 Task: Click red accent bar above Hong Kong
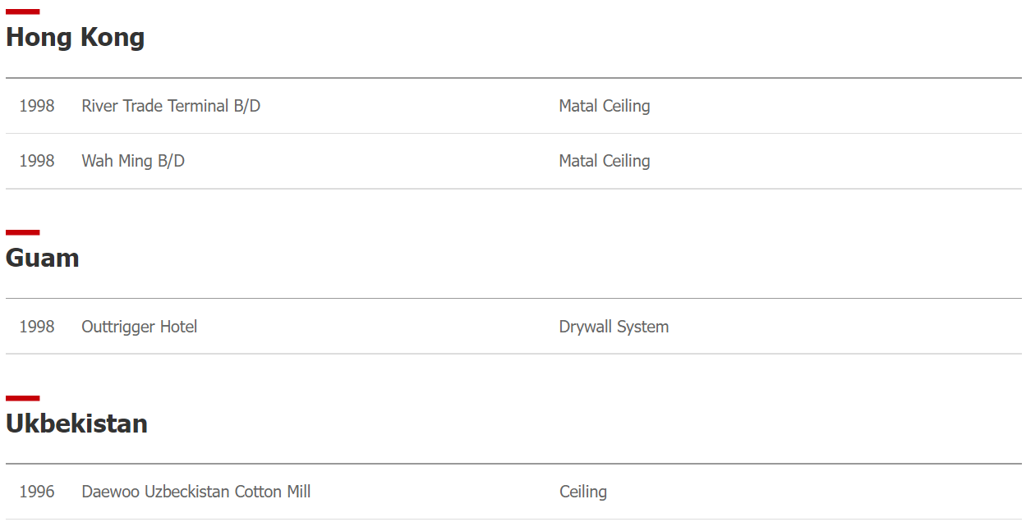click(x=22, y=11)
